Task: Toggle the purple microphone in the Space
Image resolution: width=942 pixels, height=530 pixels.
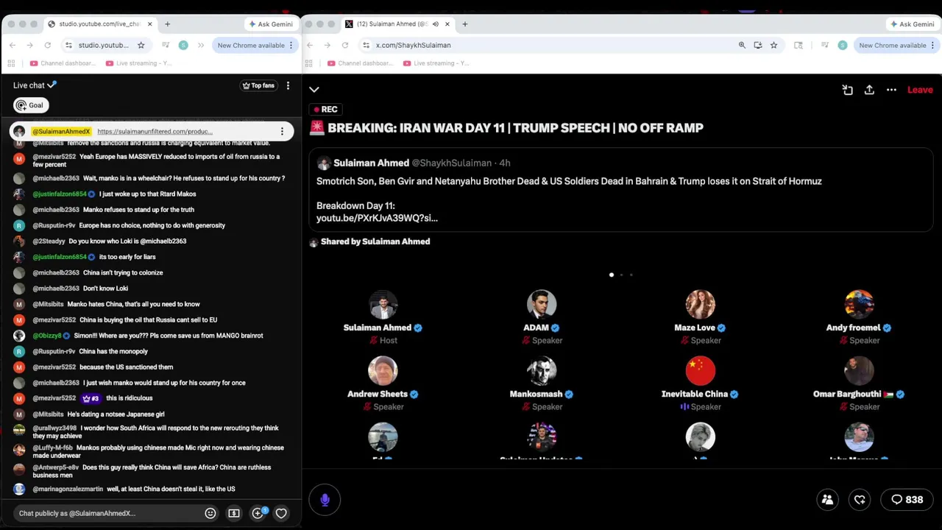Action: (325, 499)
